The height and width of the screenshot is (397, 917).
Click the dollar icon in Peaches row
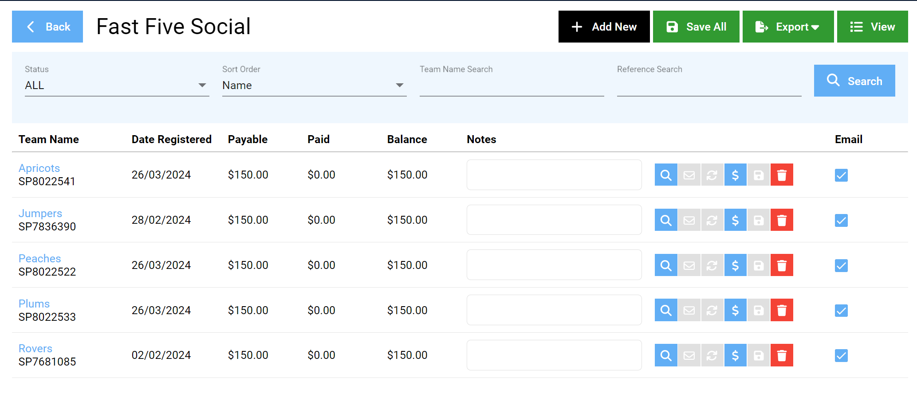pos(735,265)
